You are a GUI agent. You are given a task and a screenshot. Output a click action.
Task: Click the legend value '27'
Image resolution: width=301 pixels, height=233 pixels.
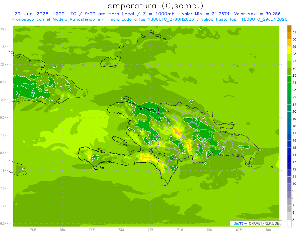point(294,61)
